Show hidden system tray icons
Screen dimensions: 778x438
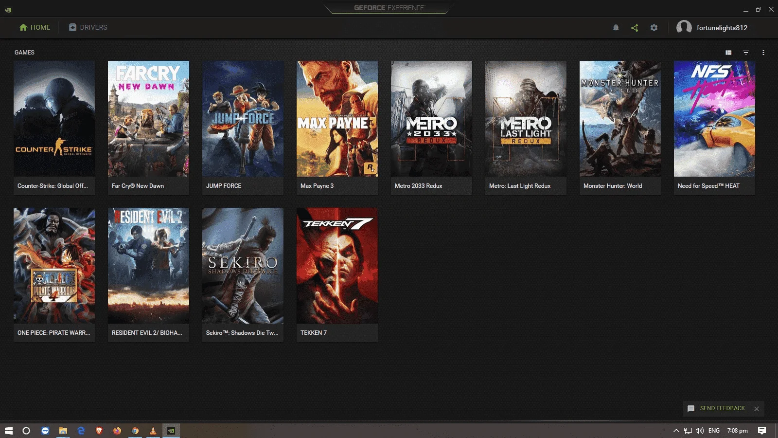[x=676, y=431]
